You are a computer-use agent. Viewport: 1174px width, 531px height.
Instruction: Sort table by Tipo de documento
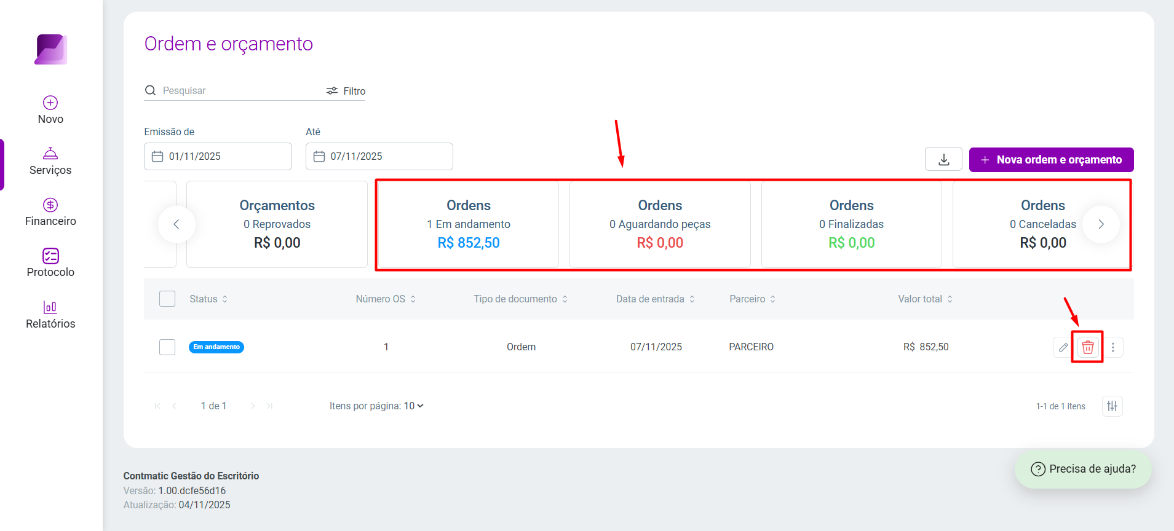(520, 299)
